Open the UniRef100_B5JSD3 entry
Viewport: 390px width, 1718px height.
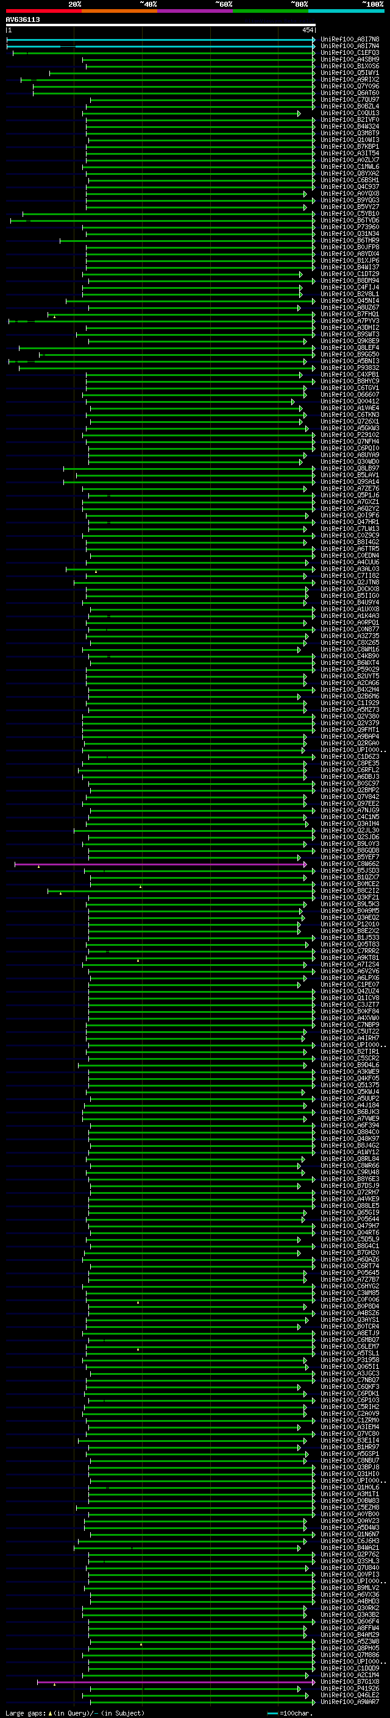[350, 870]
